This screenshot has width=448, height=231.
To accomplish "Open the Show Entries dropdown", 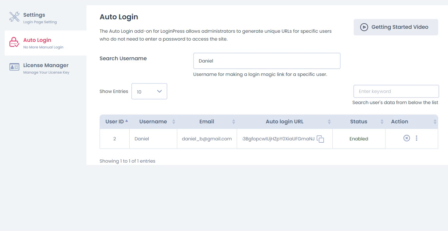I will pos(149,91).
